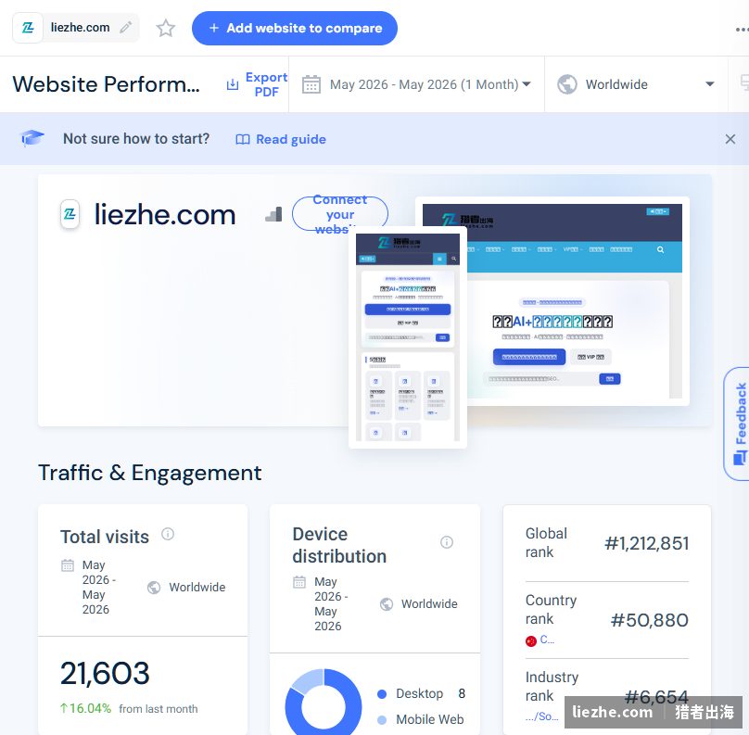The width and height of the screenshot is (749, 735).
Task: Click the Mobile Web legend label
Action: point(429,720)
